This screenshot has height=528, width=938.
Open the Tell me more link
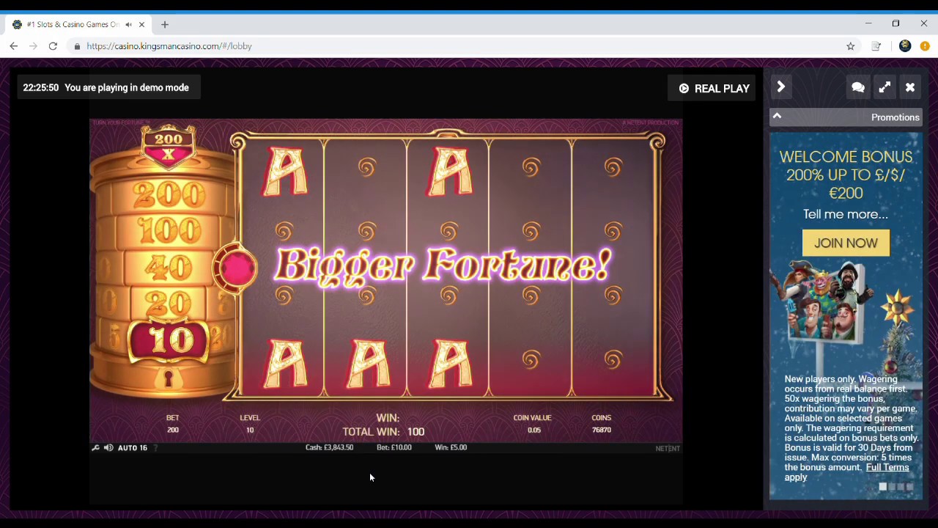click(846, 214)
